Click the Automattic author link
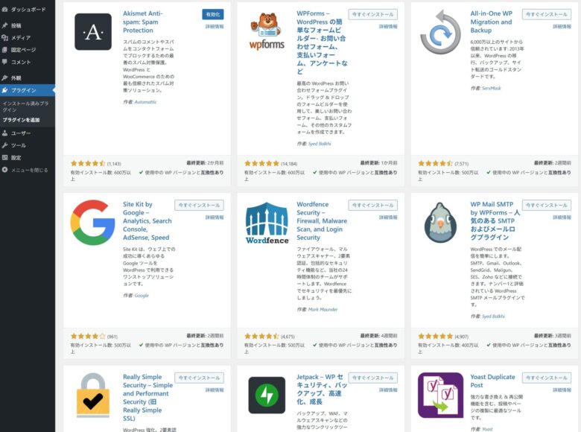This screenshot has height=432, width=581. [x=146, y=101]
